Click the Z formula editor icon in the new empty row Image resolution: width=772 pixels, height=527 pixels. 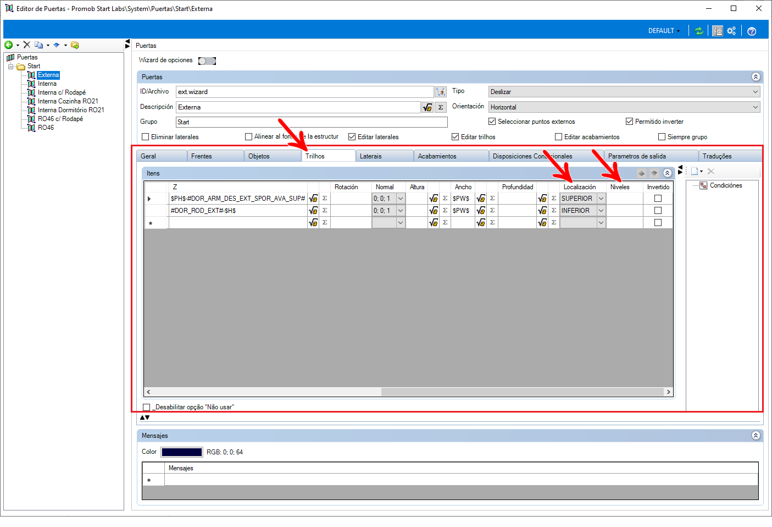(x=313, y=223)
